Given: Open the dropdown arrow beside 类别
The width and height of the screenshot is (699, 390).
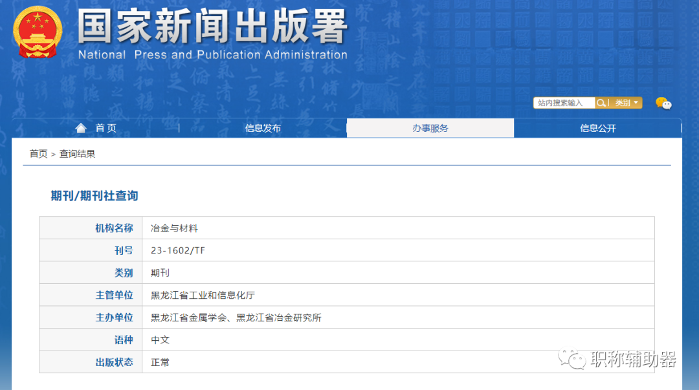Looking at the screenshot, I should click(x=636, y=103).
